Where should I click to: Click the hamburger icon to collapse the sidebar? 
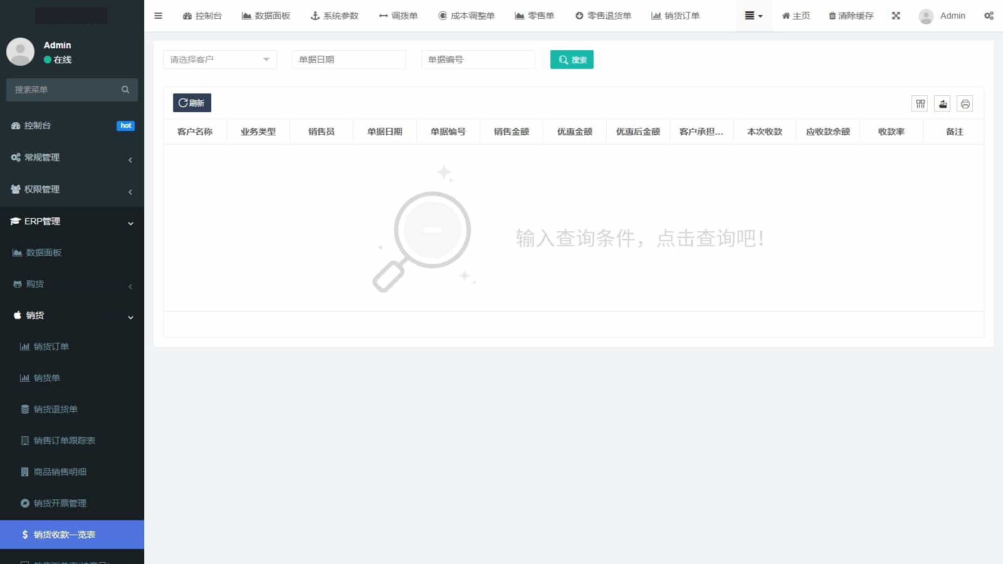point(158,16)
